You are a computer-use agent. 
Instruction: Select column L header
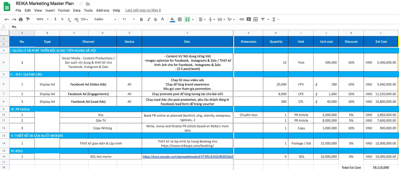point(381,33)
